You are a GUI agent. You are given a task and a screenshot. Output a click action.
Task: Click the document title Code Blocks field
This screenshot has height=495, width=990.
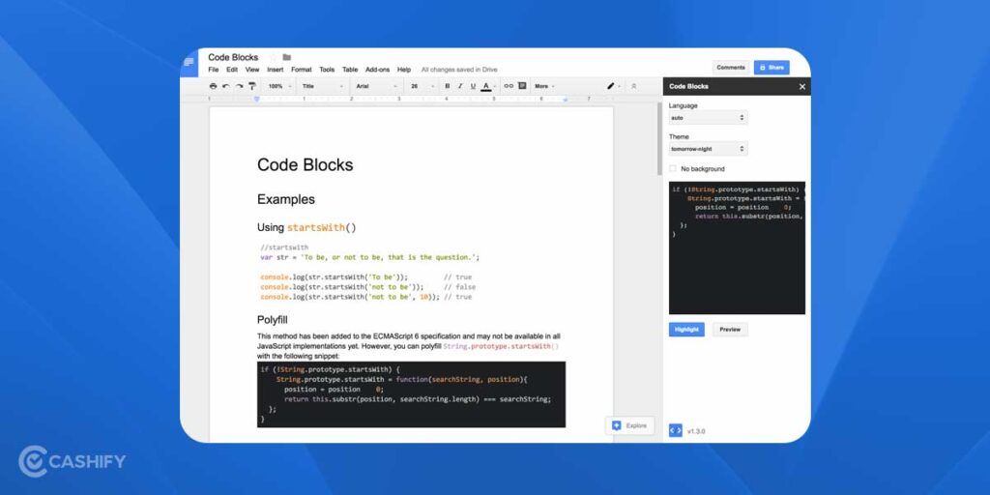point(233,57)
